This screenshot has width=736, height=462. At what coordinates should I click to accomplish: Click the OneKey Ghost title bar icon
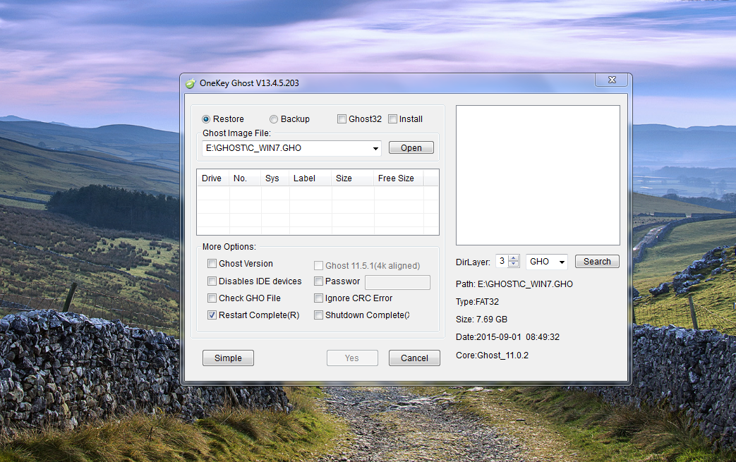pos(190,83)
